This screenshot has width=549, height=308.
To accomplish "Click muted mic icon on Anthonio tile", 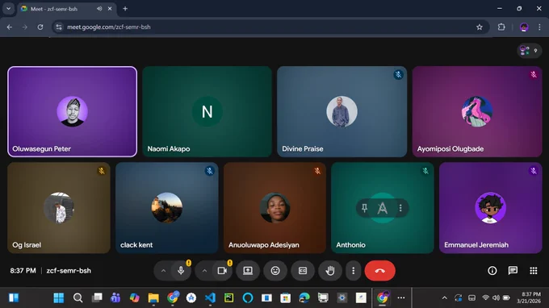I will (x=425, y=171).
